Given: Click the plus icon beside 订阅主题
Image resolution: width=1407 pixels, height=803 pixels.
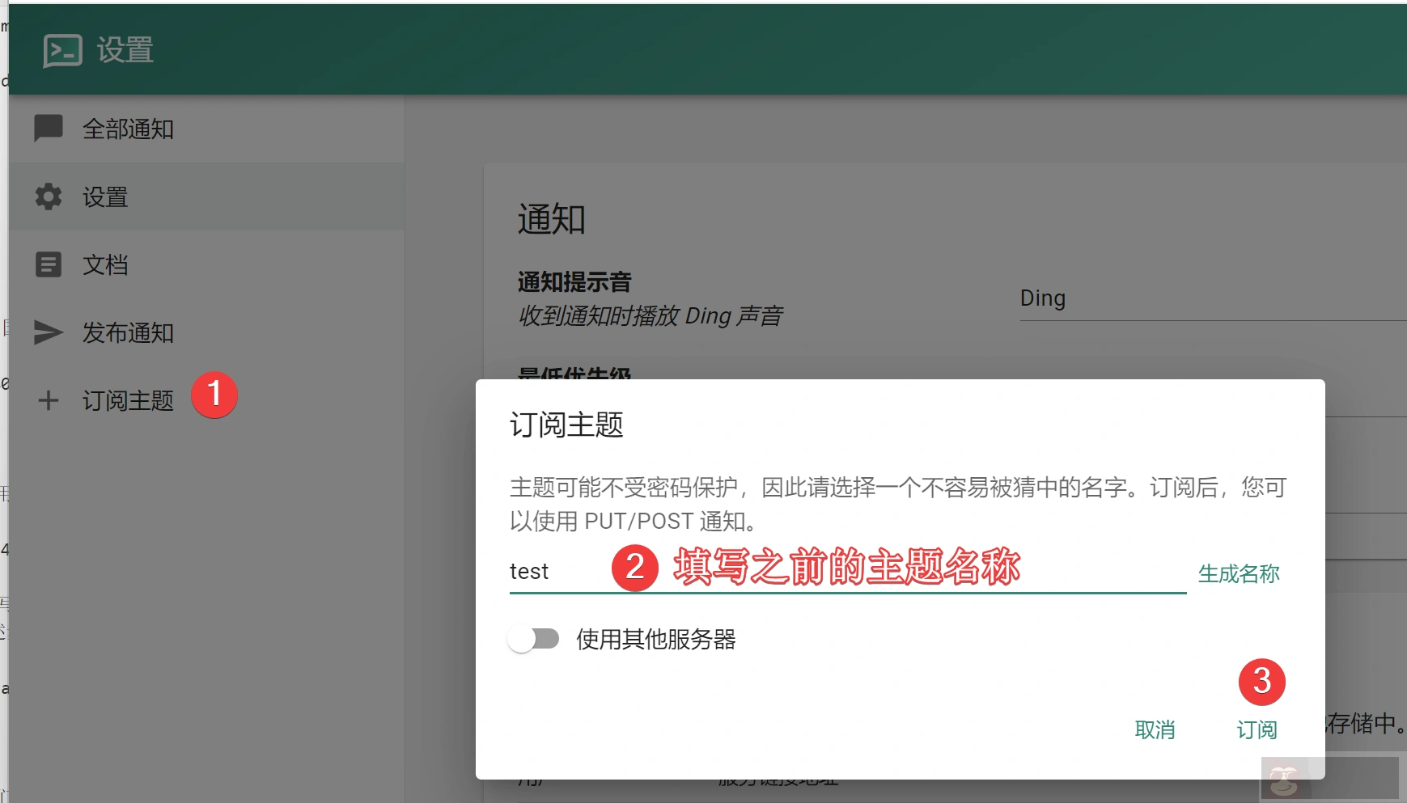Looking at the screenshot, I should (49, 400).
